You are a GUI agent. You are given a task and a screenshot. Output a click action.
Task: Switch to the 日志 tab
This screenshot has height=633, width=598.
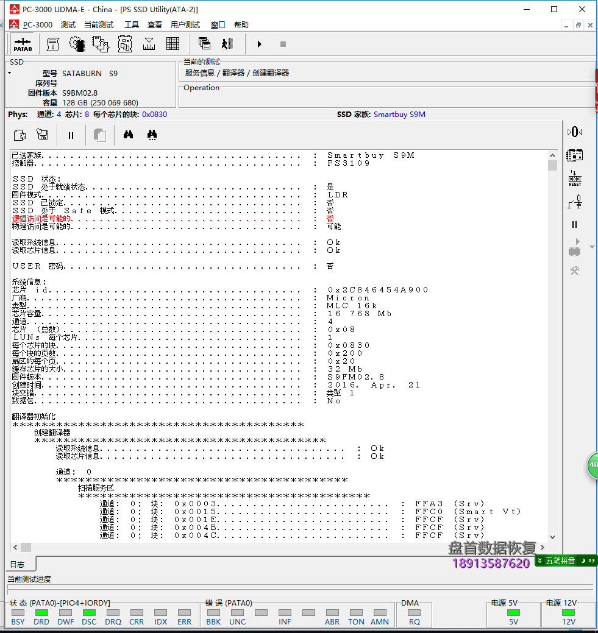pyautogui.click(x=18, y=564)
